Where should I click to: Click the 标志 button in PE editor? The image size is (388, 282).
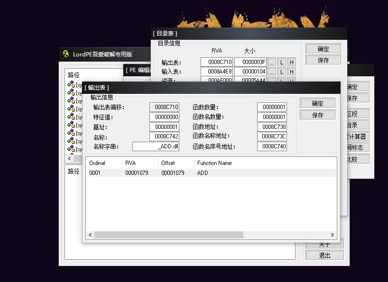[x=358, y=147]
